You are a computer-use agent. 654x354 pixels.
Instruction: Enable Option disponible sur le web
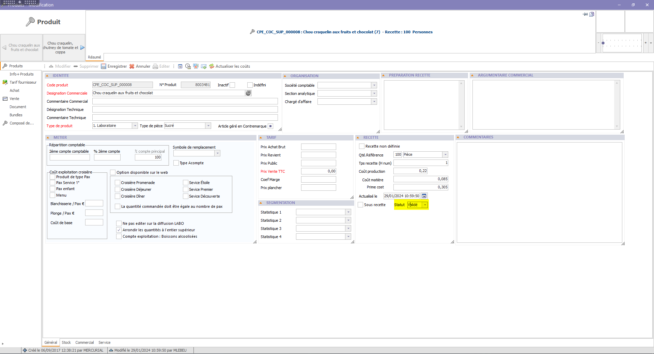coord(113,172)
